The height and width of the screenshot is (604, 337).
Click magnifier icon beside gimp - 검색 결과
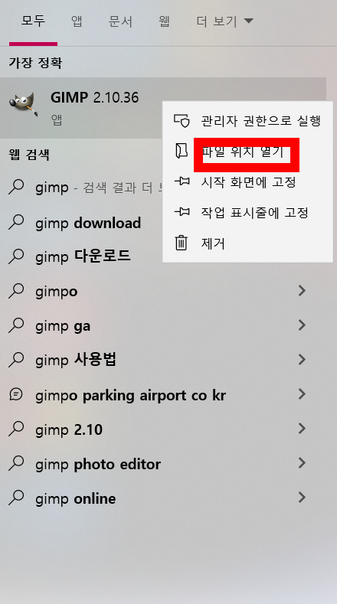16,187
